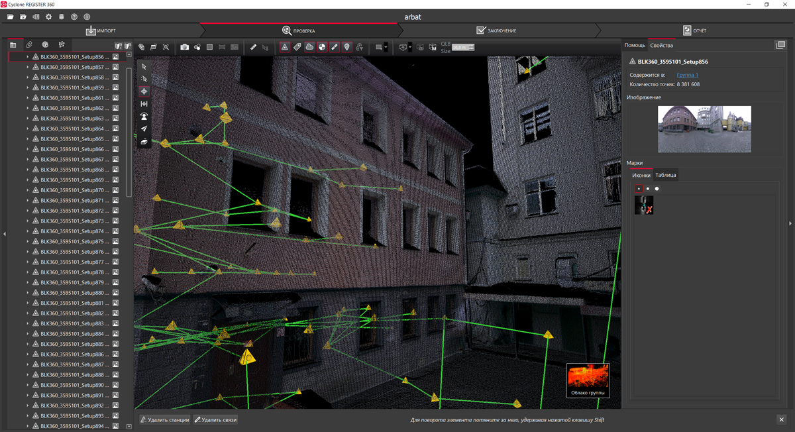The image size is (795, 432).
Task: Open the Облако группы thumbnail
Action: click(588, 380)
